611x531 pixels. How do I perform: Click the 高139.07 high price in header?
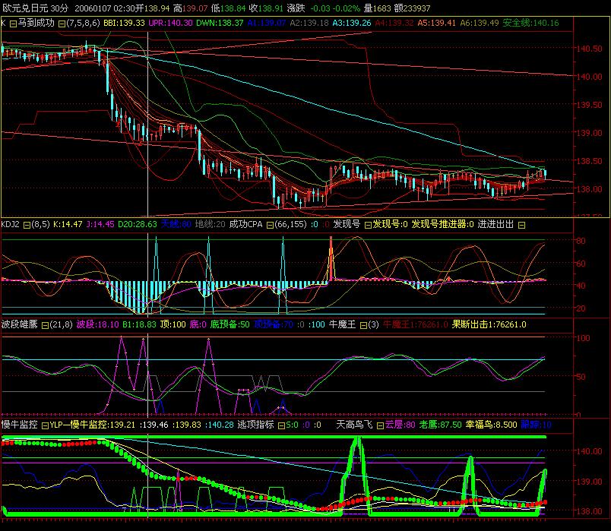(x=190, y=8)
